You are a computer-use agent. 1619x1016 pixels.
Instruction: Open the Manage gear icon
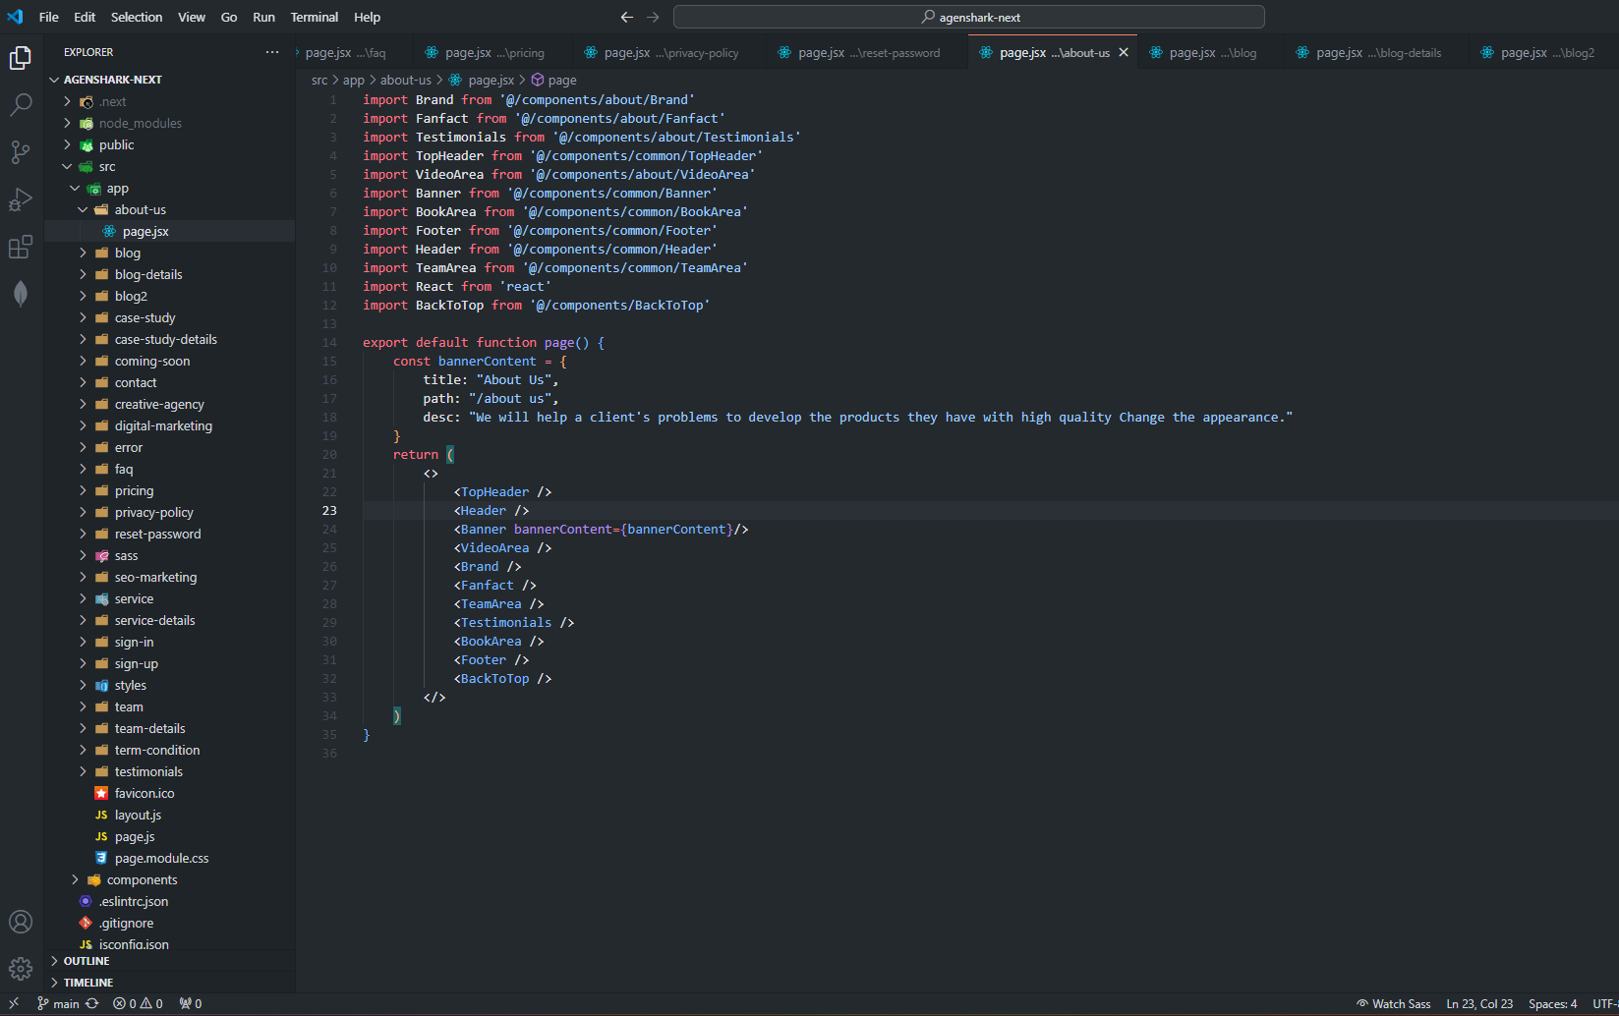pyautogui.click(x=21, y=969)
